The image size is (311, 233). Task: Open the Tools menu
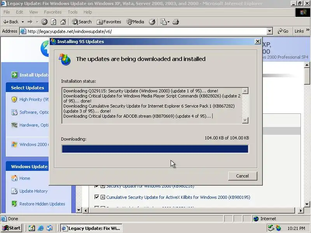(73, 12)
